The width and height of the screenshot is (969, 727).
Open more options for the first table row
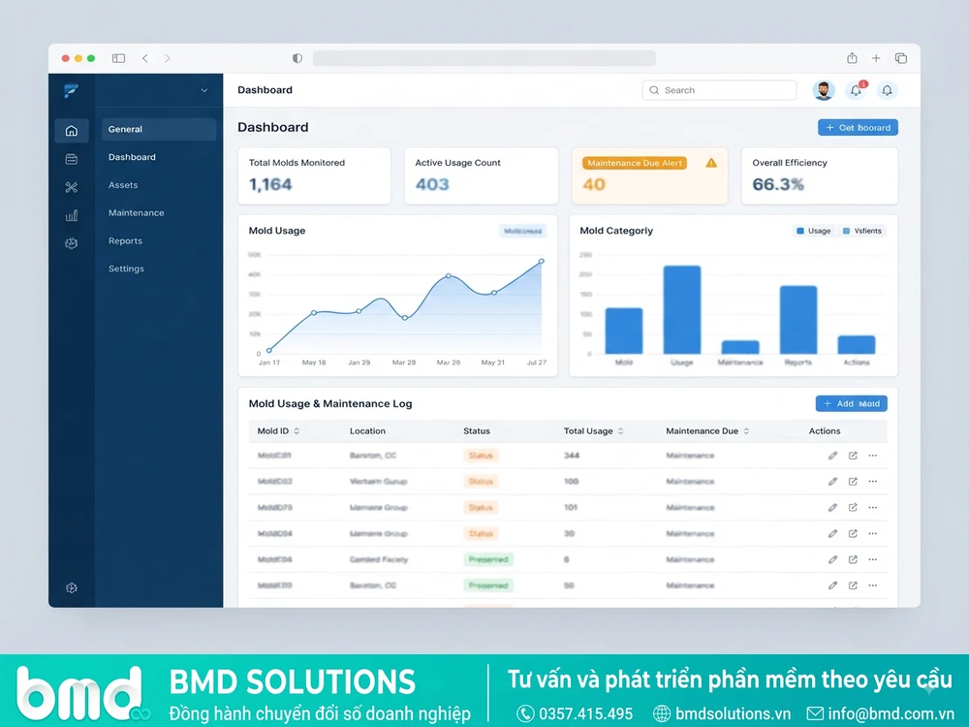(x=873, y=456)
